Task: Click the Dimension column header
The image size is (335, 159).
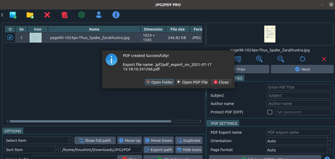Action: 153,29
